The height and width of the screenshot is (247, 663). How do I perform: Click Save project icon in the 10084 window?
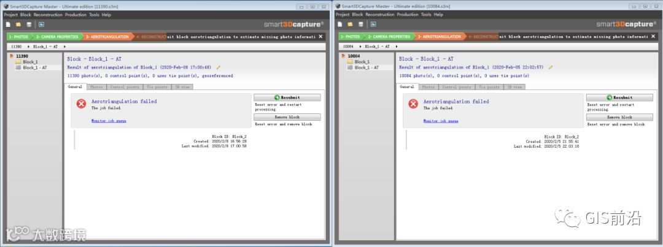[361, 25]
